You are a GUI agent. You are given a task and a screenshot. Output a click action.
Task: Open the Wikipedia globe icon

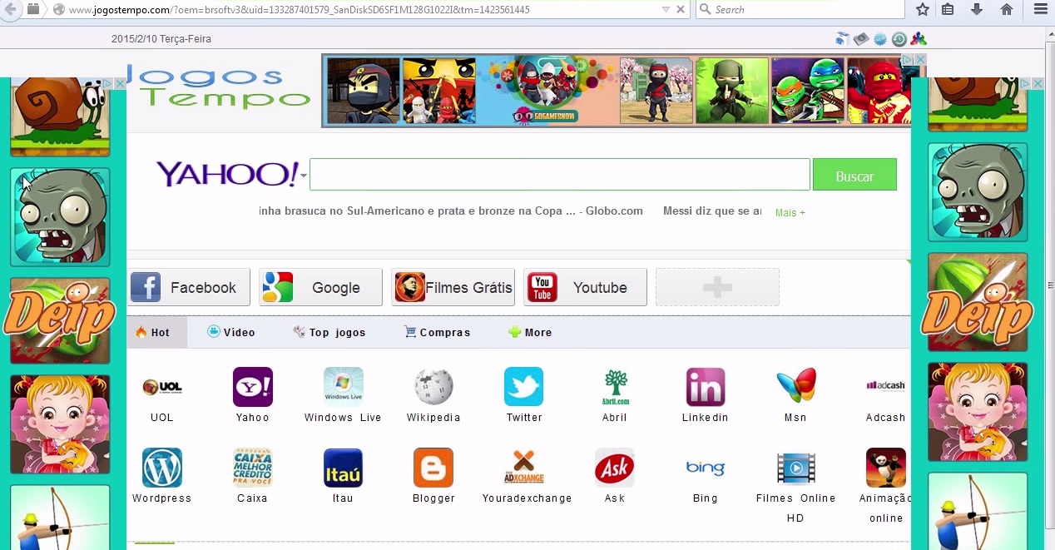point(433,387)
